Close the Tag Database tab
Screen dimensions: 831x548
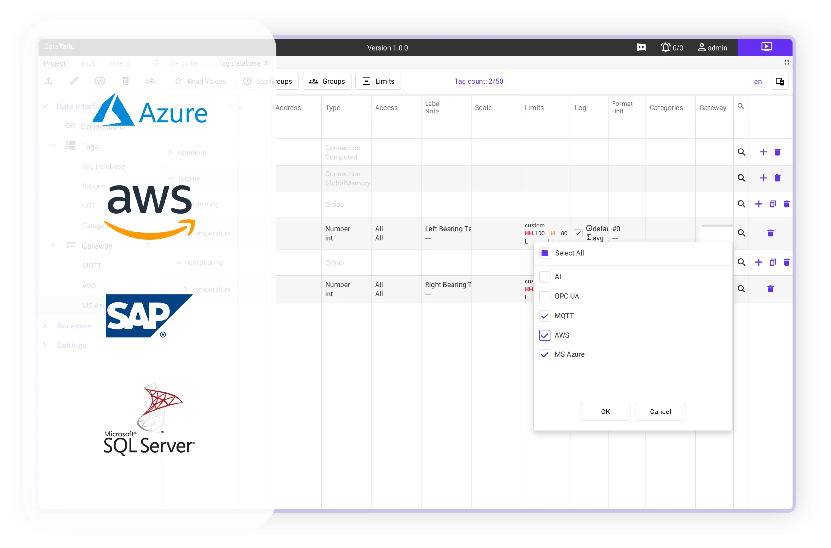[x=266, y=63]
